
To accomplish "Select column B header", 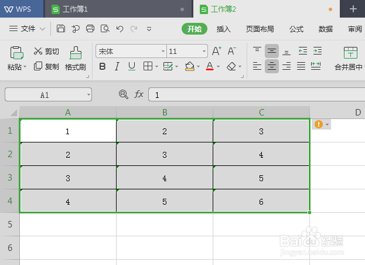I will tap(165, 112).
